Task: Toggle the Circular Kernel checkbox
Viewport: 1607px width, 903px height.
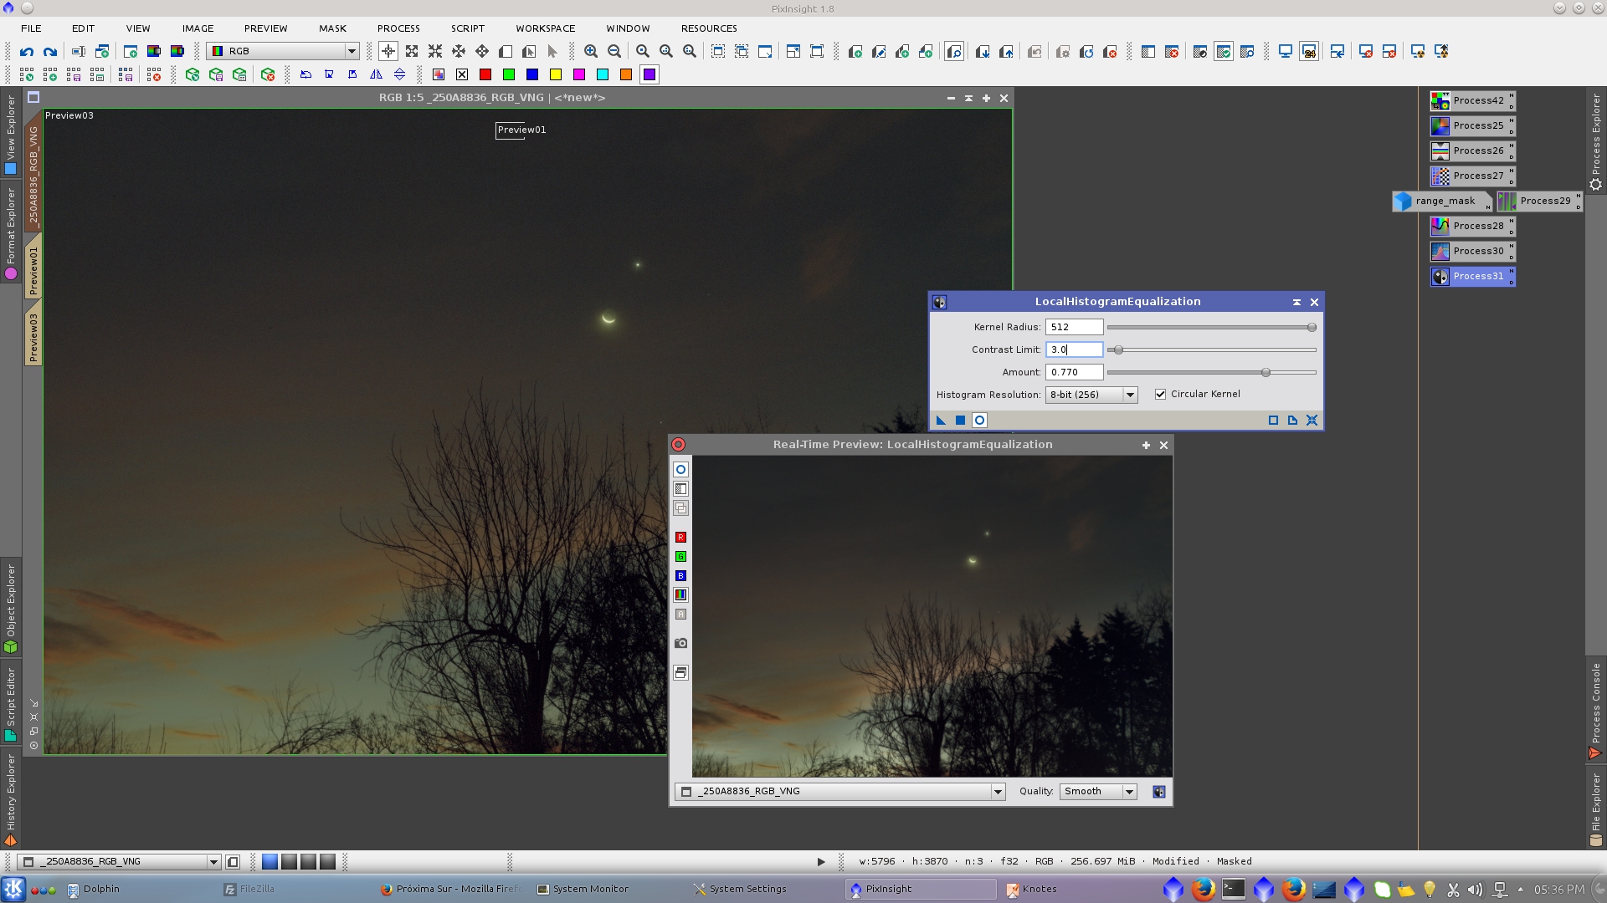Action: point(1160,395)
